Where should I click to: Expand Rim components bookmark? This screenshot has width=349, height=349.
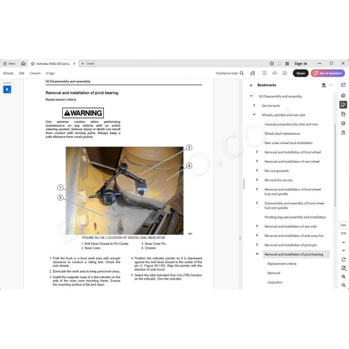point(257,171)
